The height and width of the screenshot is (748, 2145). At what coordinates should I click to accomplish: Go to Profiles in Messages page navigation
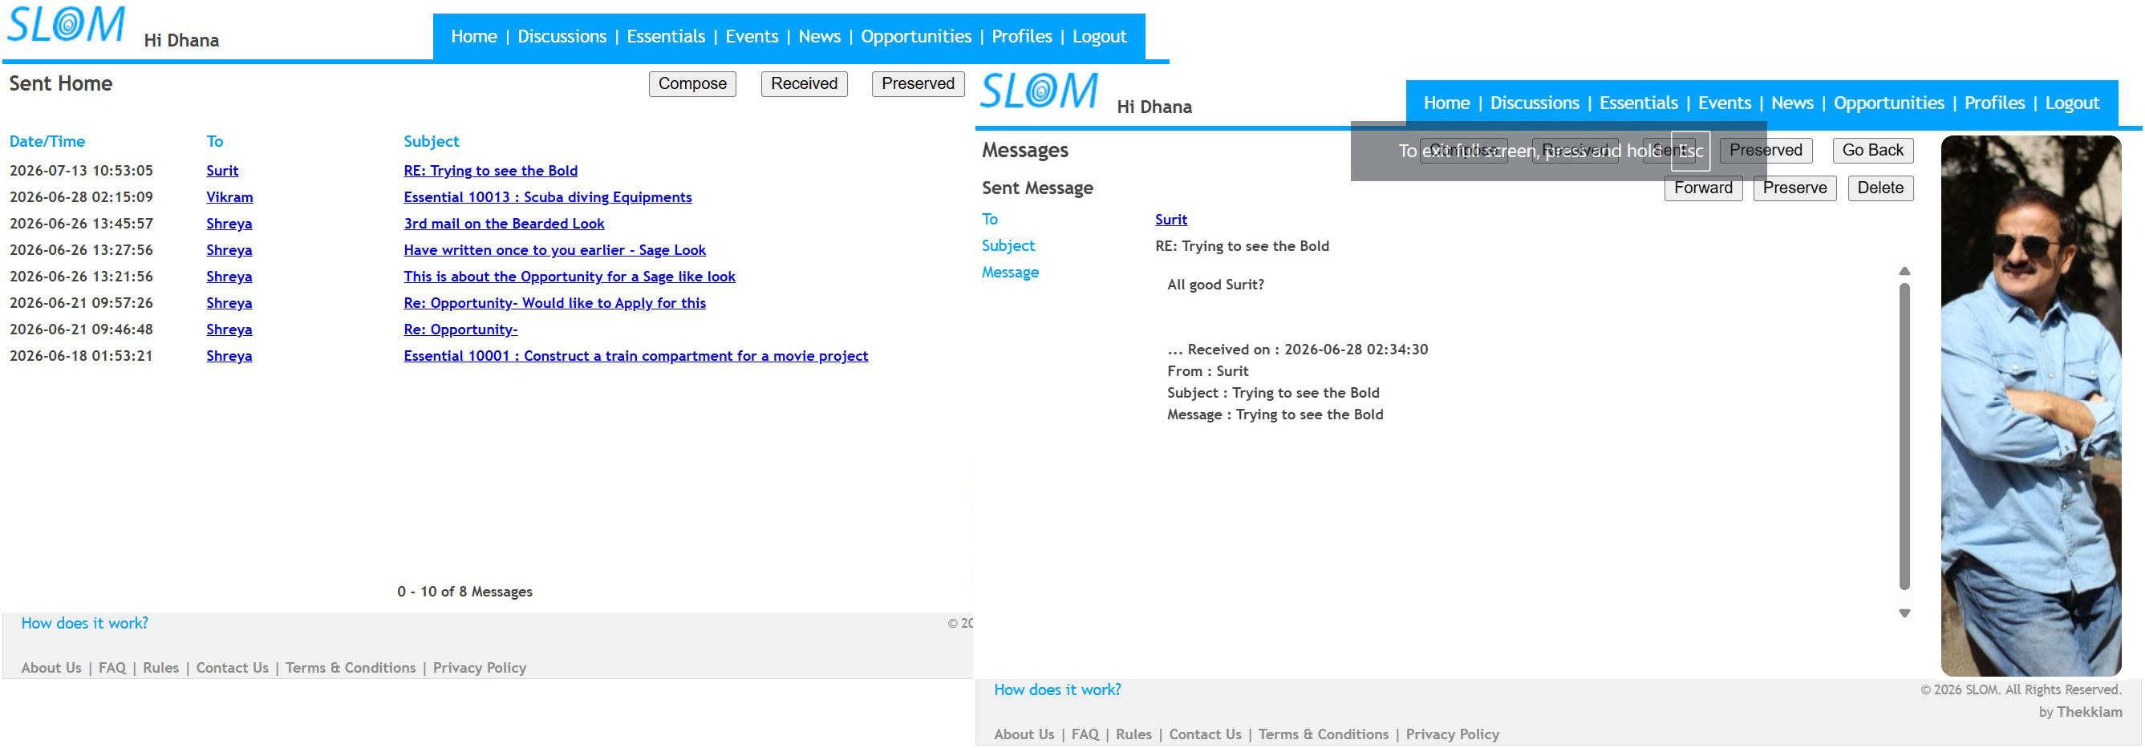(1994, 103)
